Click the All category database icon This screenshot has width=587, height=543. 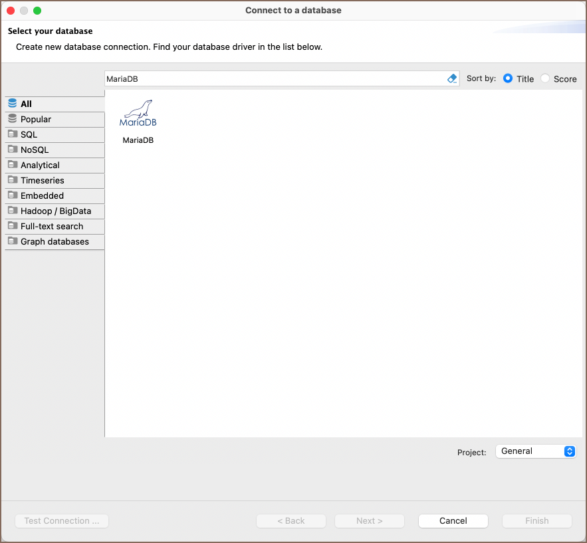pos(13,104)
